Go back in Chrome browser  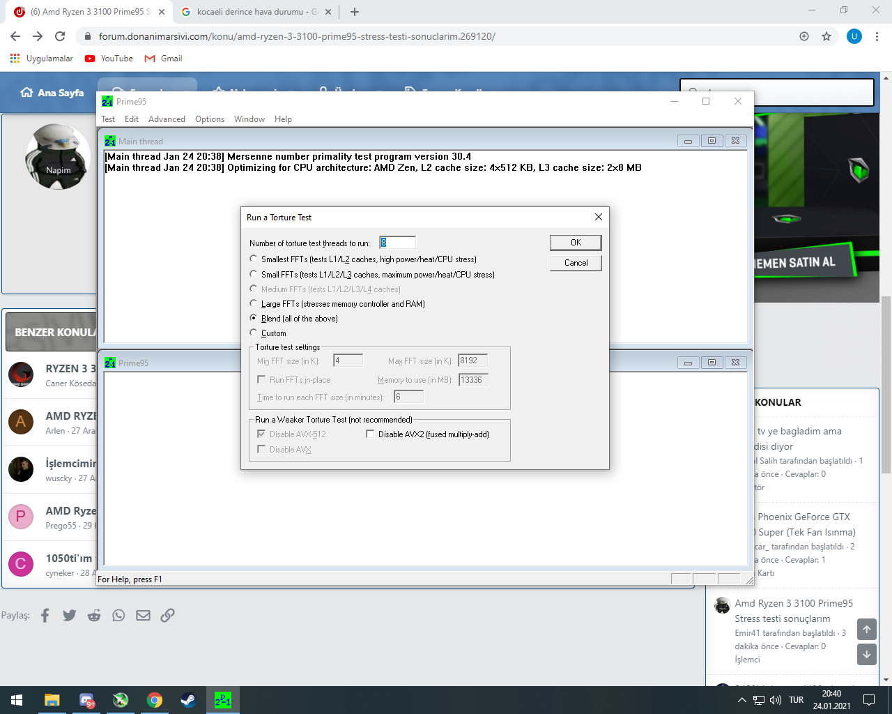tap(15, 36)
